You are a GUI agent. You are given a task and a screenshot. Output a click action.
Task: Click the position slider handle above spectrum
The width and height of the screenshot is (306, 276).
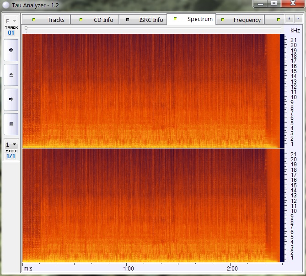[x=26, y=28]
